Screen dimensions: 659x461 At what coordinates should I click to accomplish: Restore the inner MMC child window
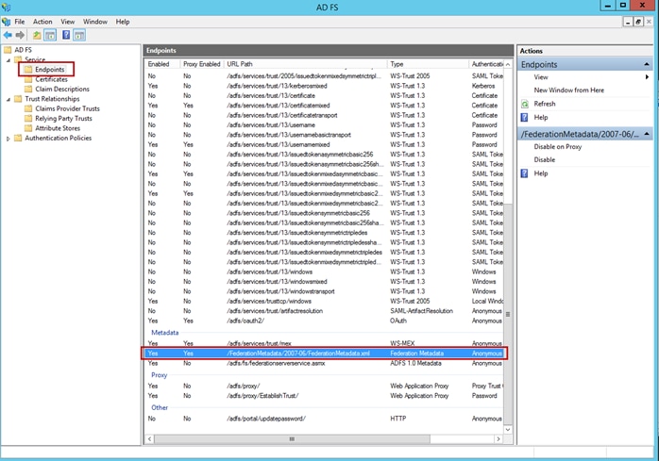(638, 22)
